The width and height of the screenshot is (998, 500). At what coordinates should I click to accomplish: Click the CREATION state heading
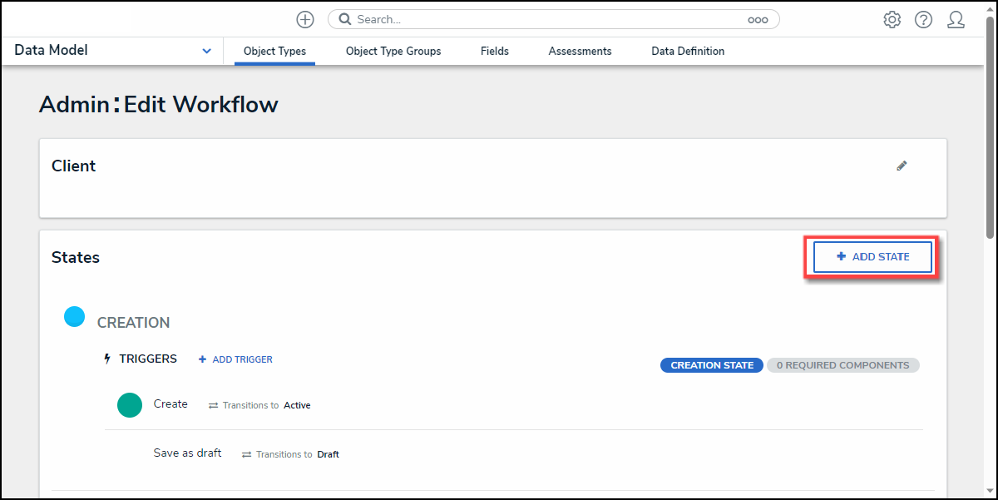tap(133, 323)
